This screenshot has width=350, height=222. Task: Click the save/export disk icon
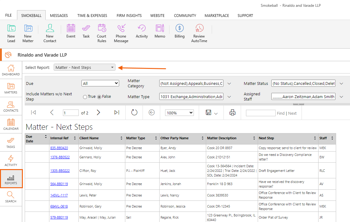(208, 113)
